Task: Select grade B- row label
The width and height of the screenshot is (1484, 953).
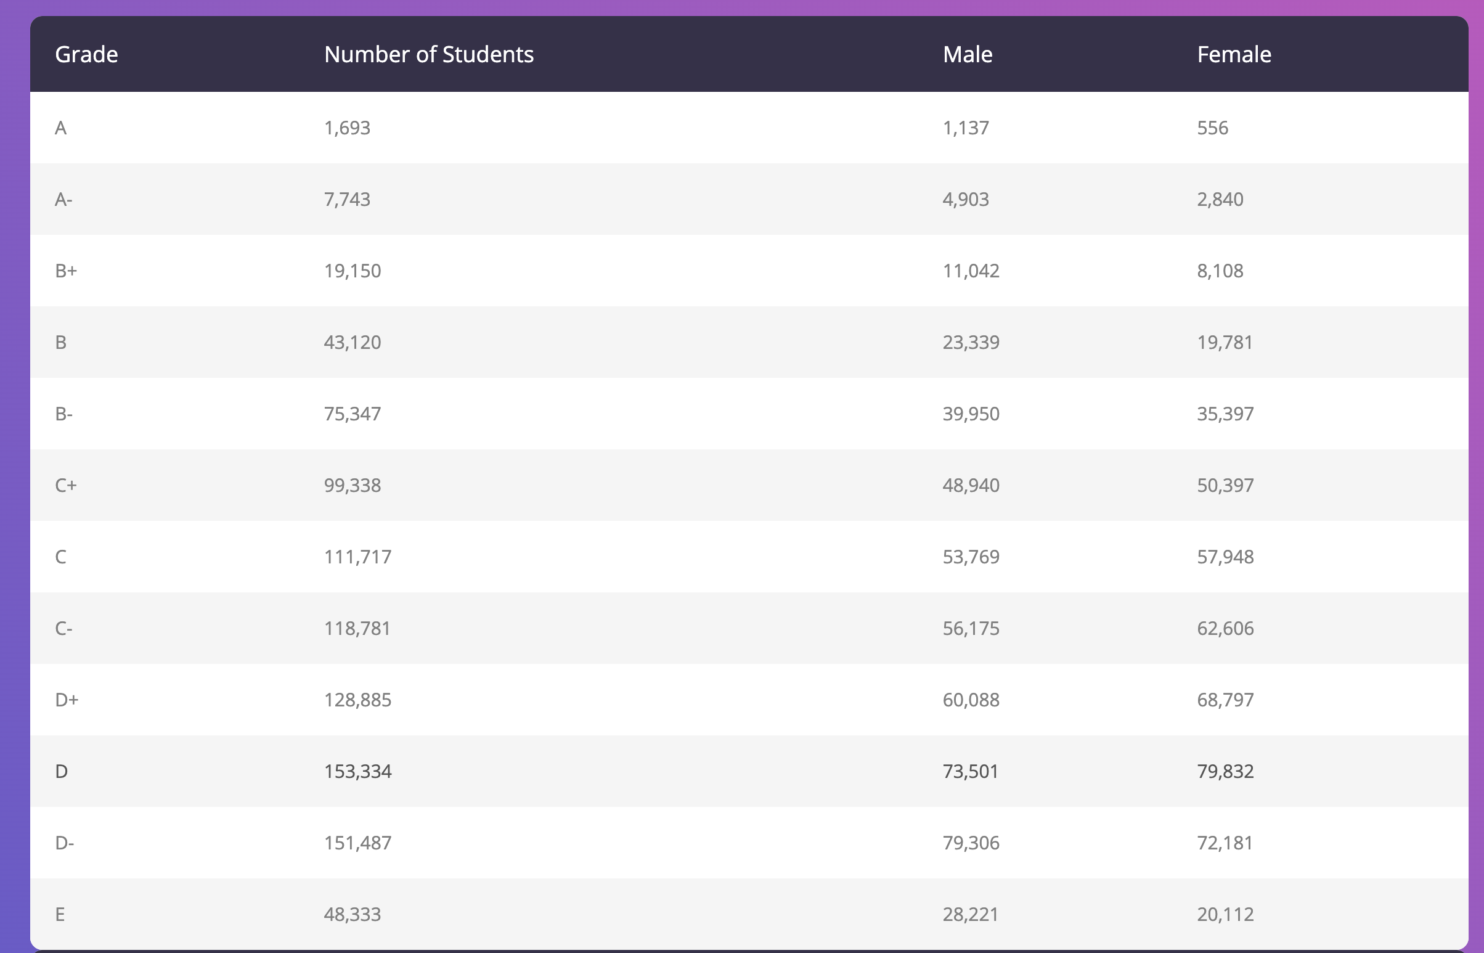Action: coord(63,414)
